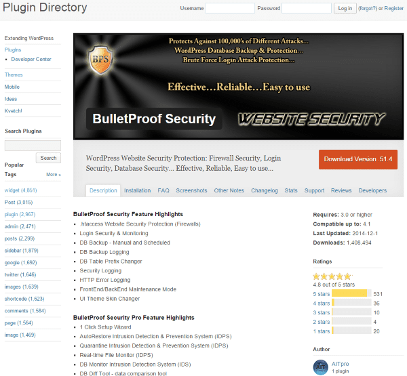Open the Other Notes tab
This screenshot has width=407, height=376.
click(229, 190)
